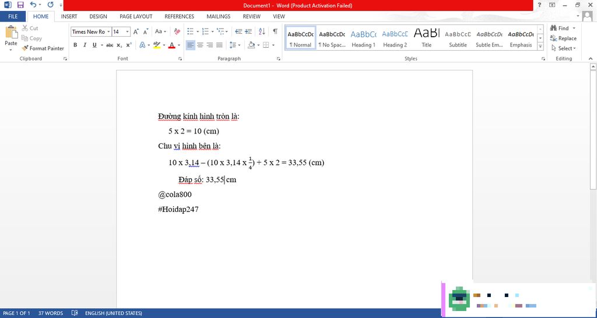This screenshot has height=318, width=597.
Task: Undo the last action
Action: tap(33, 5)
